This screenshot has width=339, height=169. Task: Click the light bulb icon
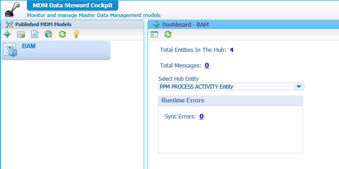pyautogui.click(x=76, y=34)
